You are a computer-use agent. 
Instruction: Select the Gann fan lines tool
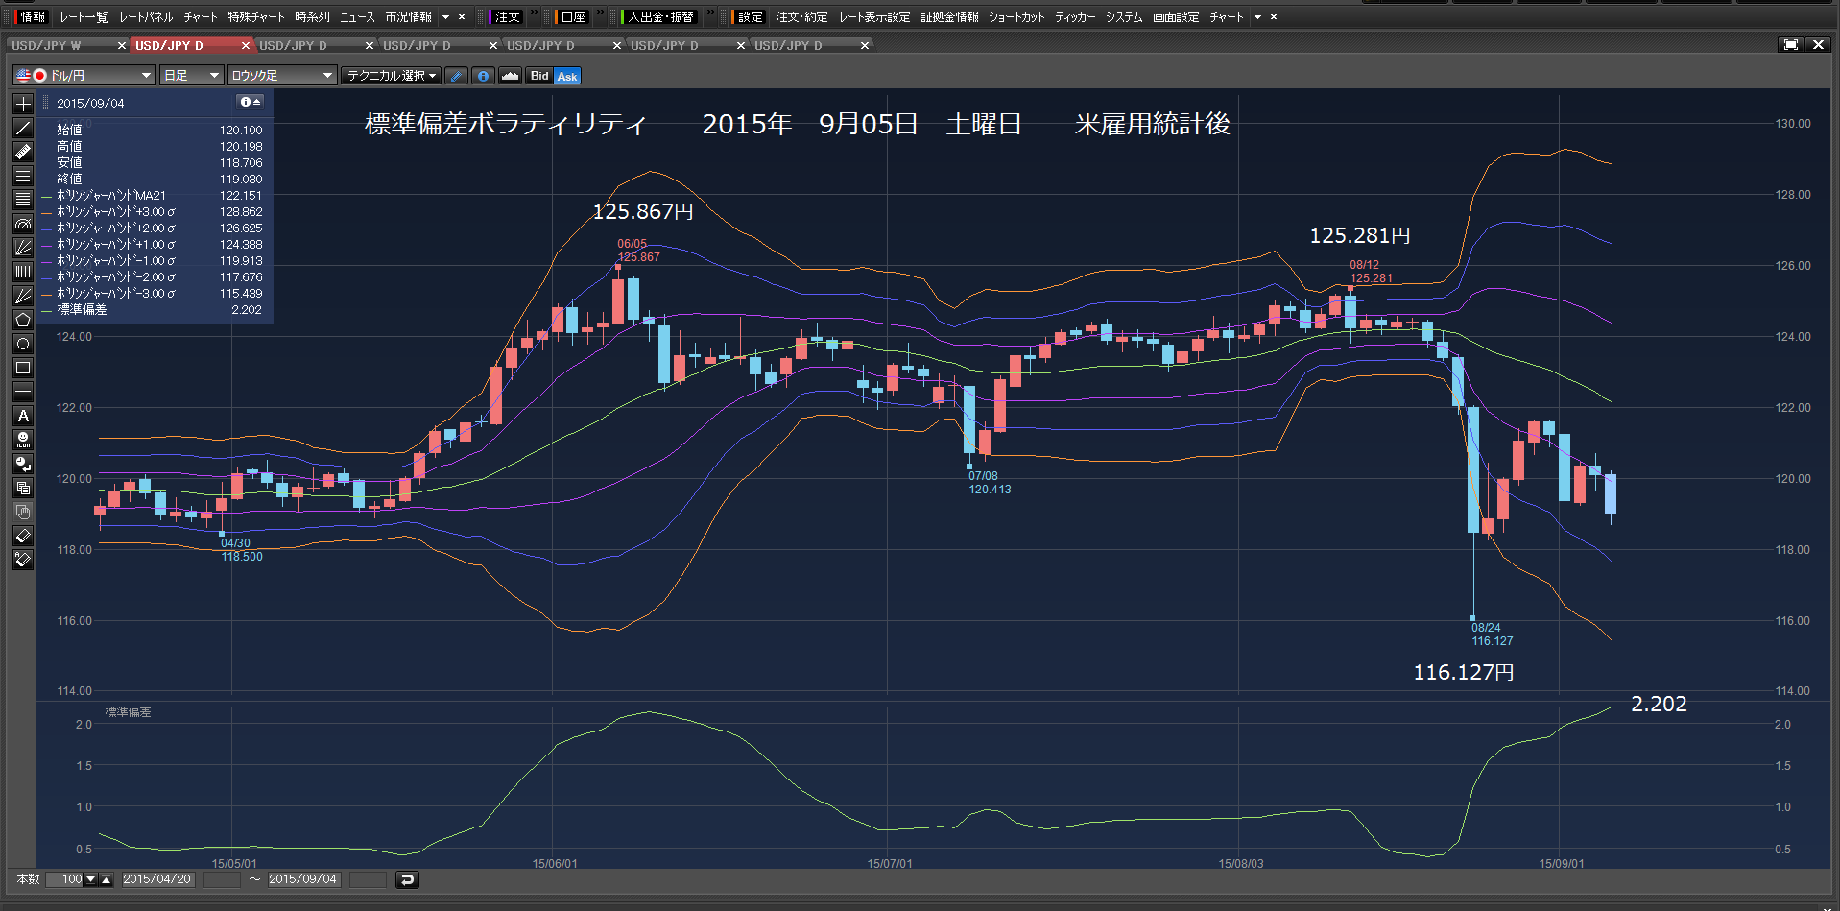coord(23,296)
